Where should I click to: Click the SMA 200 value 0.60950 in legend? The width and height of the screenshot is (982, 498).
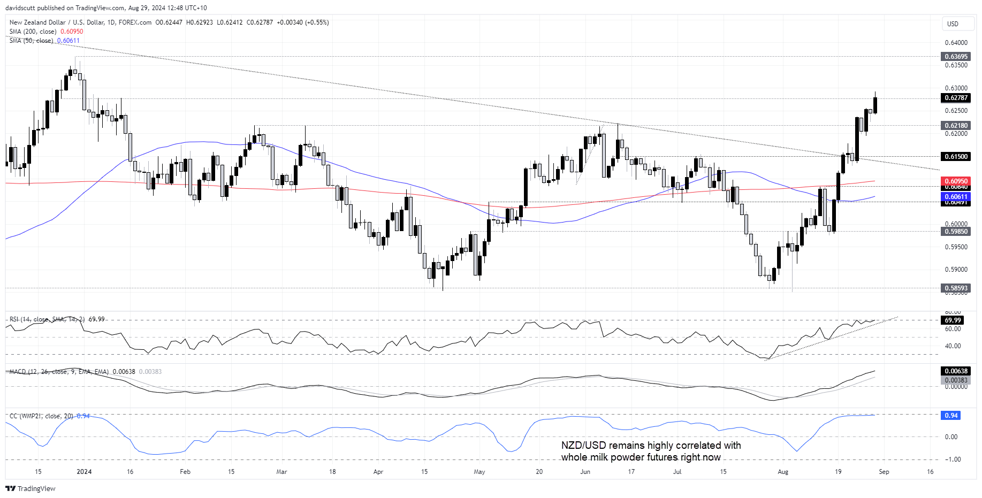(72, 32)
